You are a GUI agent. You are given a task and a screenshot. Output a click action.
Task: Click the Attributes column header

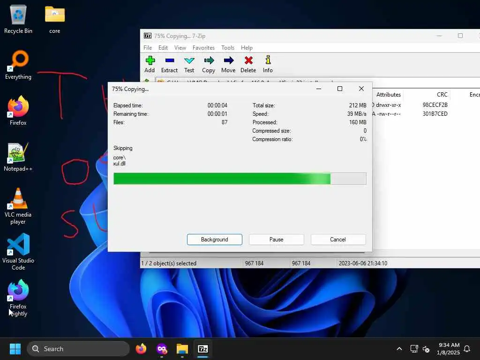(x=389, y=95)
